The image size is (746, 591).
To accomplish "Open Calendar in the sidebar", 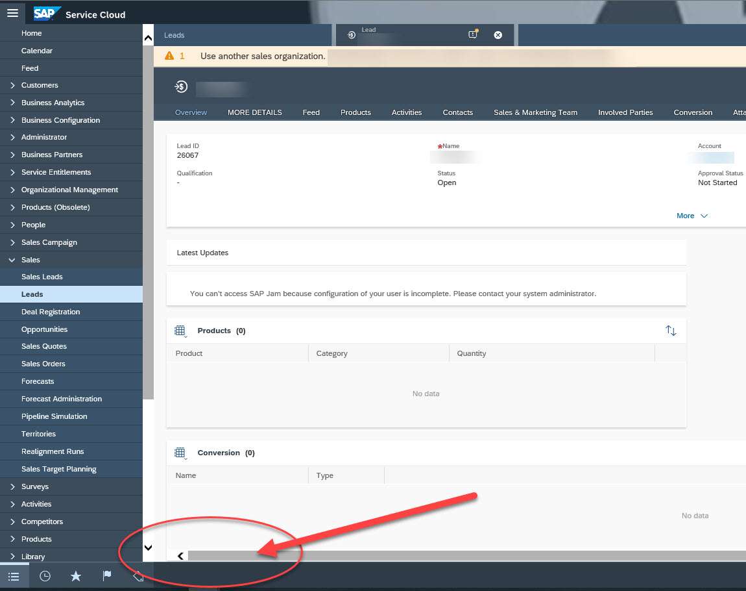I will (71, 51).
